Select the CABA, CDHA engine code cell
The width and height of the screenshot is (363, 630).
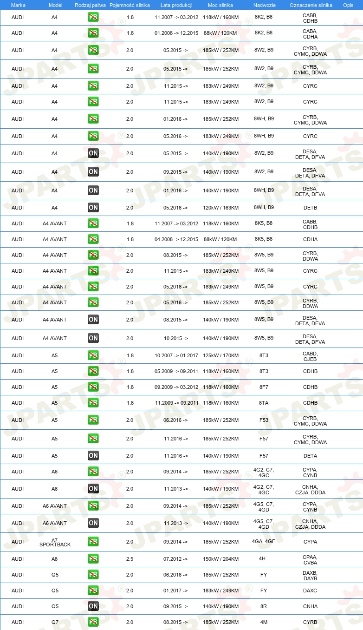point(310,33)
